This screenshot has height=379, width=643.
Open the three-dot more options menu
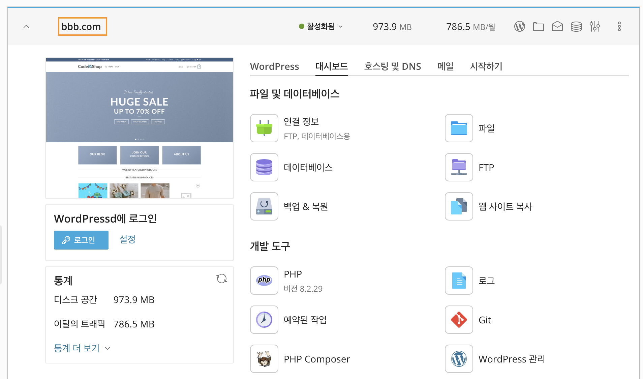pyautogui.click(x=619, y=26)
